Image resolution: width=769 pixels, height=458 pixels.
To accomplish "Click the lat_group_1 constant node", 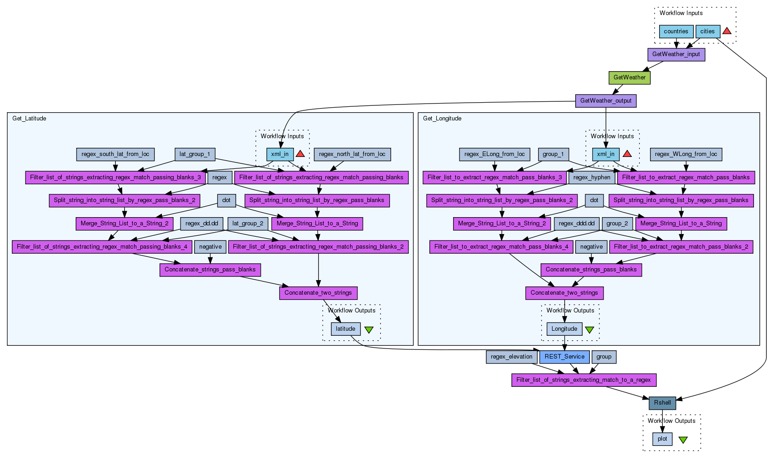I will click(x=195, y=154).
